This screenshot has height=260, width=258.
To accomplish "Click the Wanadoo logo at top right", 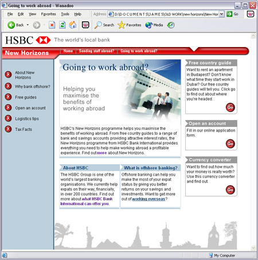I will point(251,14).
